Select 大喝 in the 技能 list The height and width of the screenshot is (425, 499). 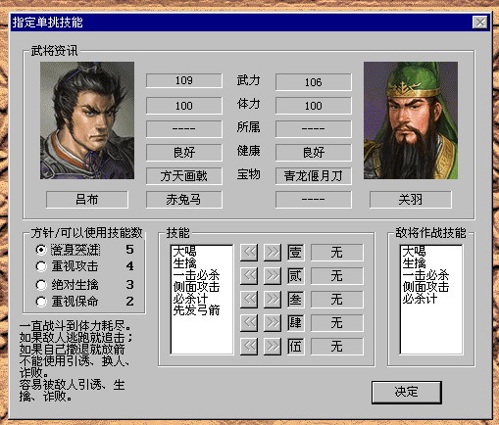(x=185, y=252)
